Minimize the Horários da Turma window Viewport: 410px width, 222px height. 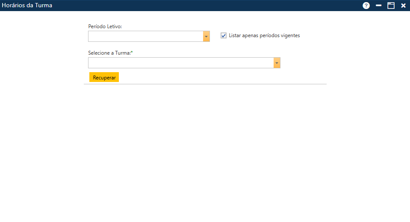pyautogui.click(x=378, y=6)
